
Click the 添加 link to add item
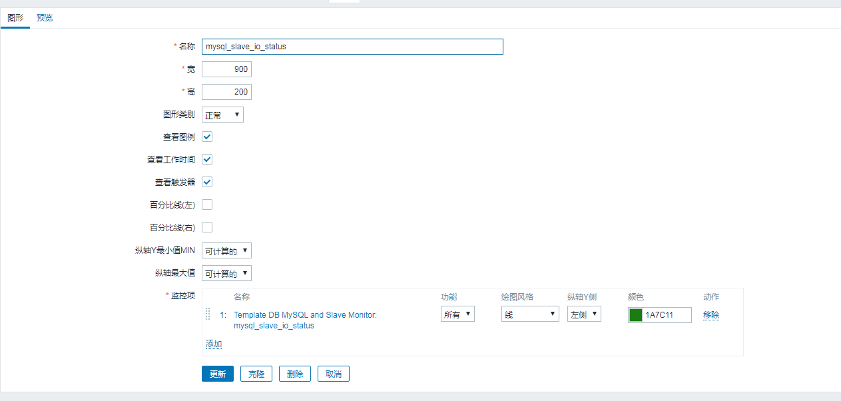pos(214,344)
